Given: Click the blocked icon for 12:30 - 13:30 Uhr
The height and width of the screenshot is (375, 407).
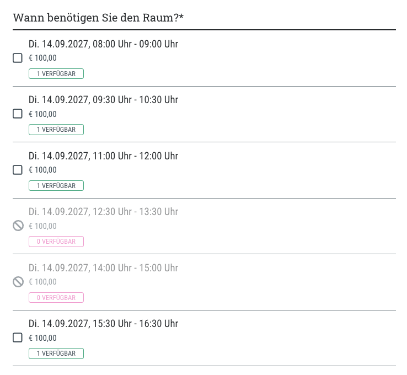Looking at the screenshot, I should click(18, 226).
